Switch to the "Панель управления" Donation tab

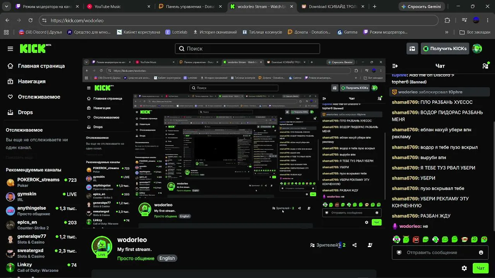[191, 7]
